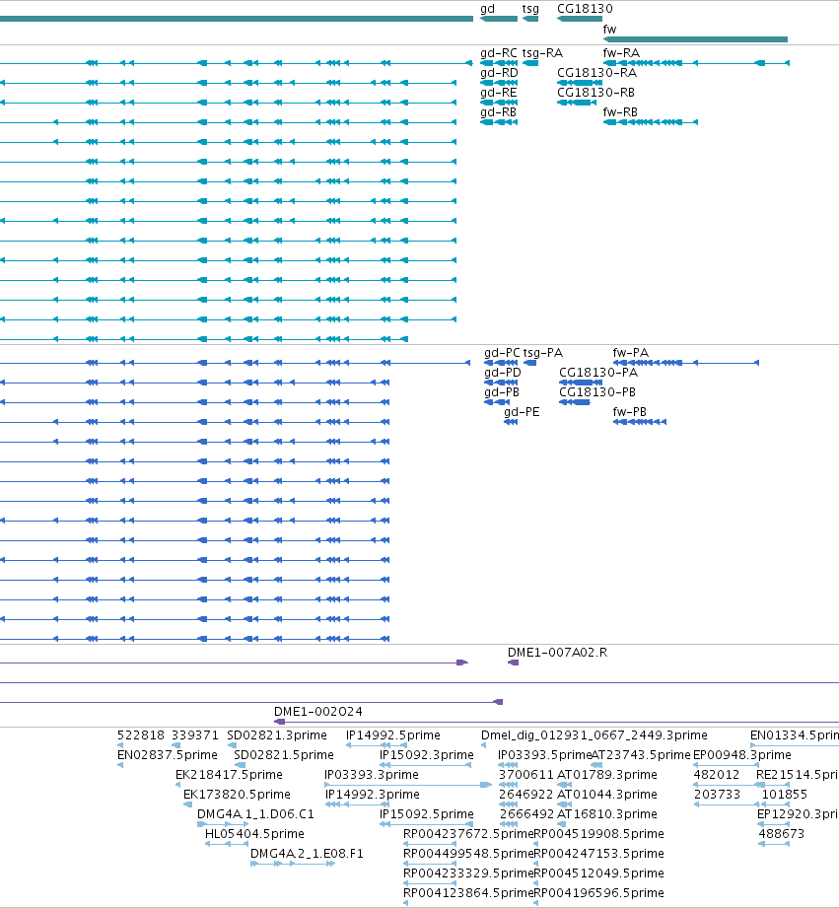Viewport: 839px width, 908px height.
Task: Select EST 2666492
Action: pos(509,824)
